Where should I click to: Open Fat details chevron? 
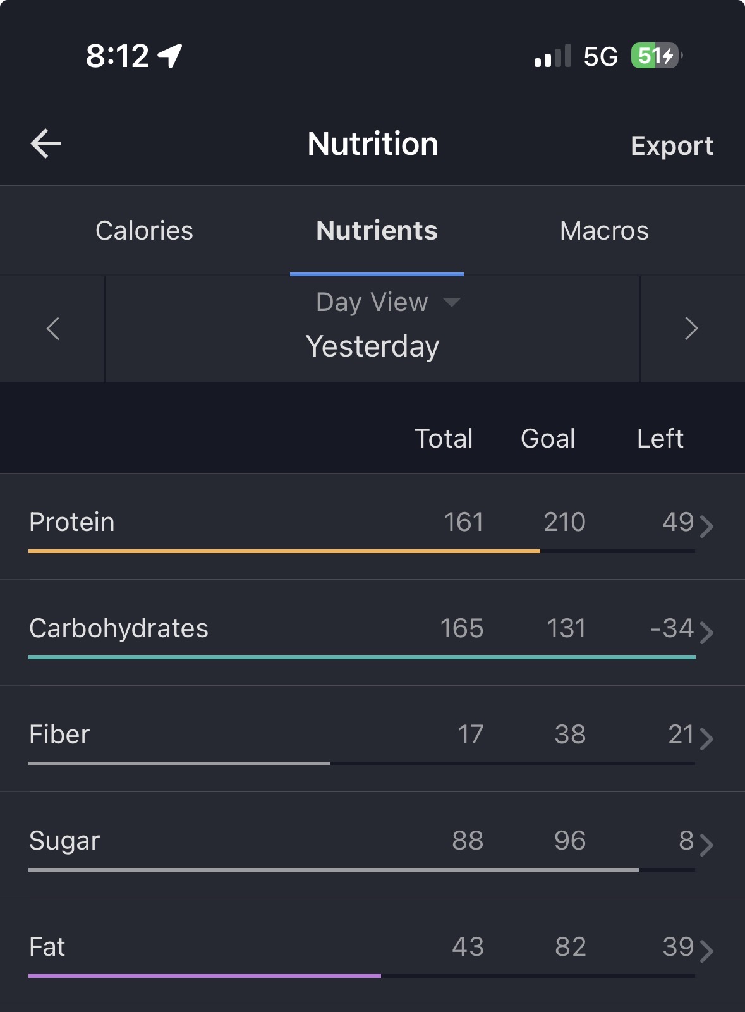707,951
